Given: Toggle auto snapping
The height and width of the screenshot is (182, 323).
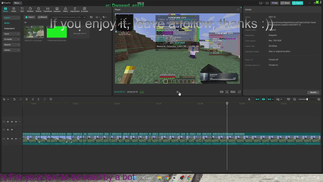Looking at the screenshot, I should tap(263, 99).
